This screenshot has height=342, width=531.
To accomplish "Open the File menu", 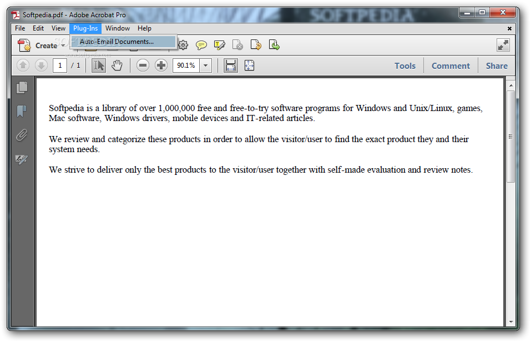I will (x=20, y=28).
